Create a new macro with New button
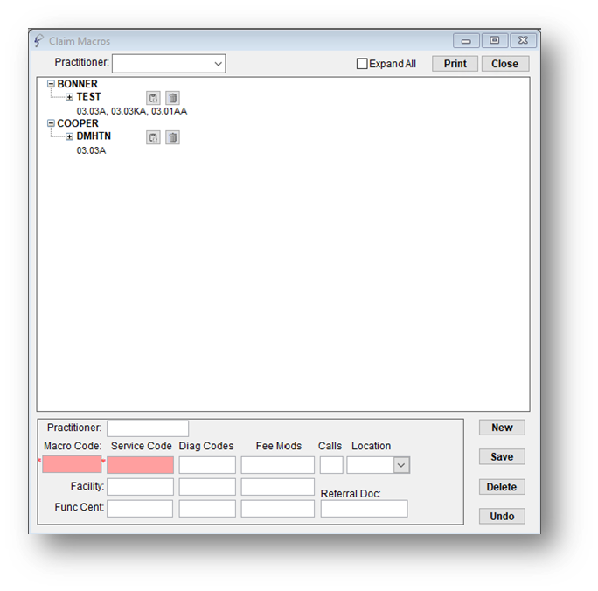The height and width of the screenshot is (591, 598). pyautogui.click(x=502, y=428)
